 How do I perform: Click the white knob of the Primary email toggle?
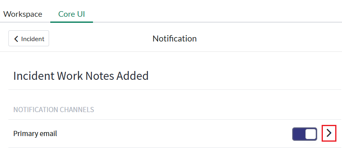(x=310, y=134)
